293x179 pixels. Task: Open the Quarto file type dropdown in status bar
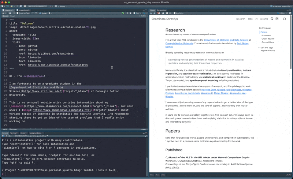tap(144, 129)
